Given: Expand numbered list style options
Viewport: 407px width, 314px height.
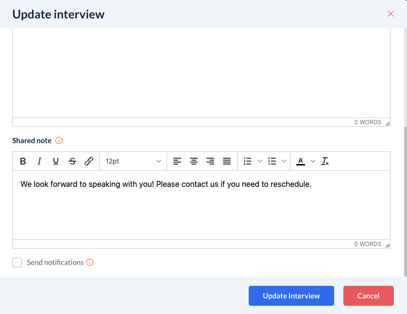Looking at the screenshot, I should pos(259,161).
